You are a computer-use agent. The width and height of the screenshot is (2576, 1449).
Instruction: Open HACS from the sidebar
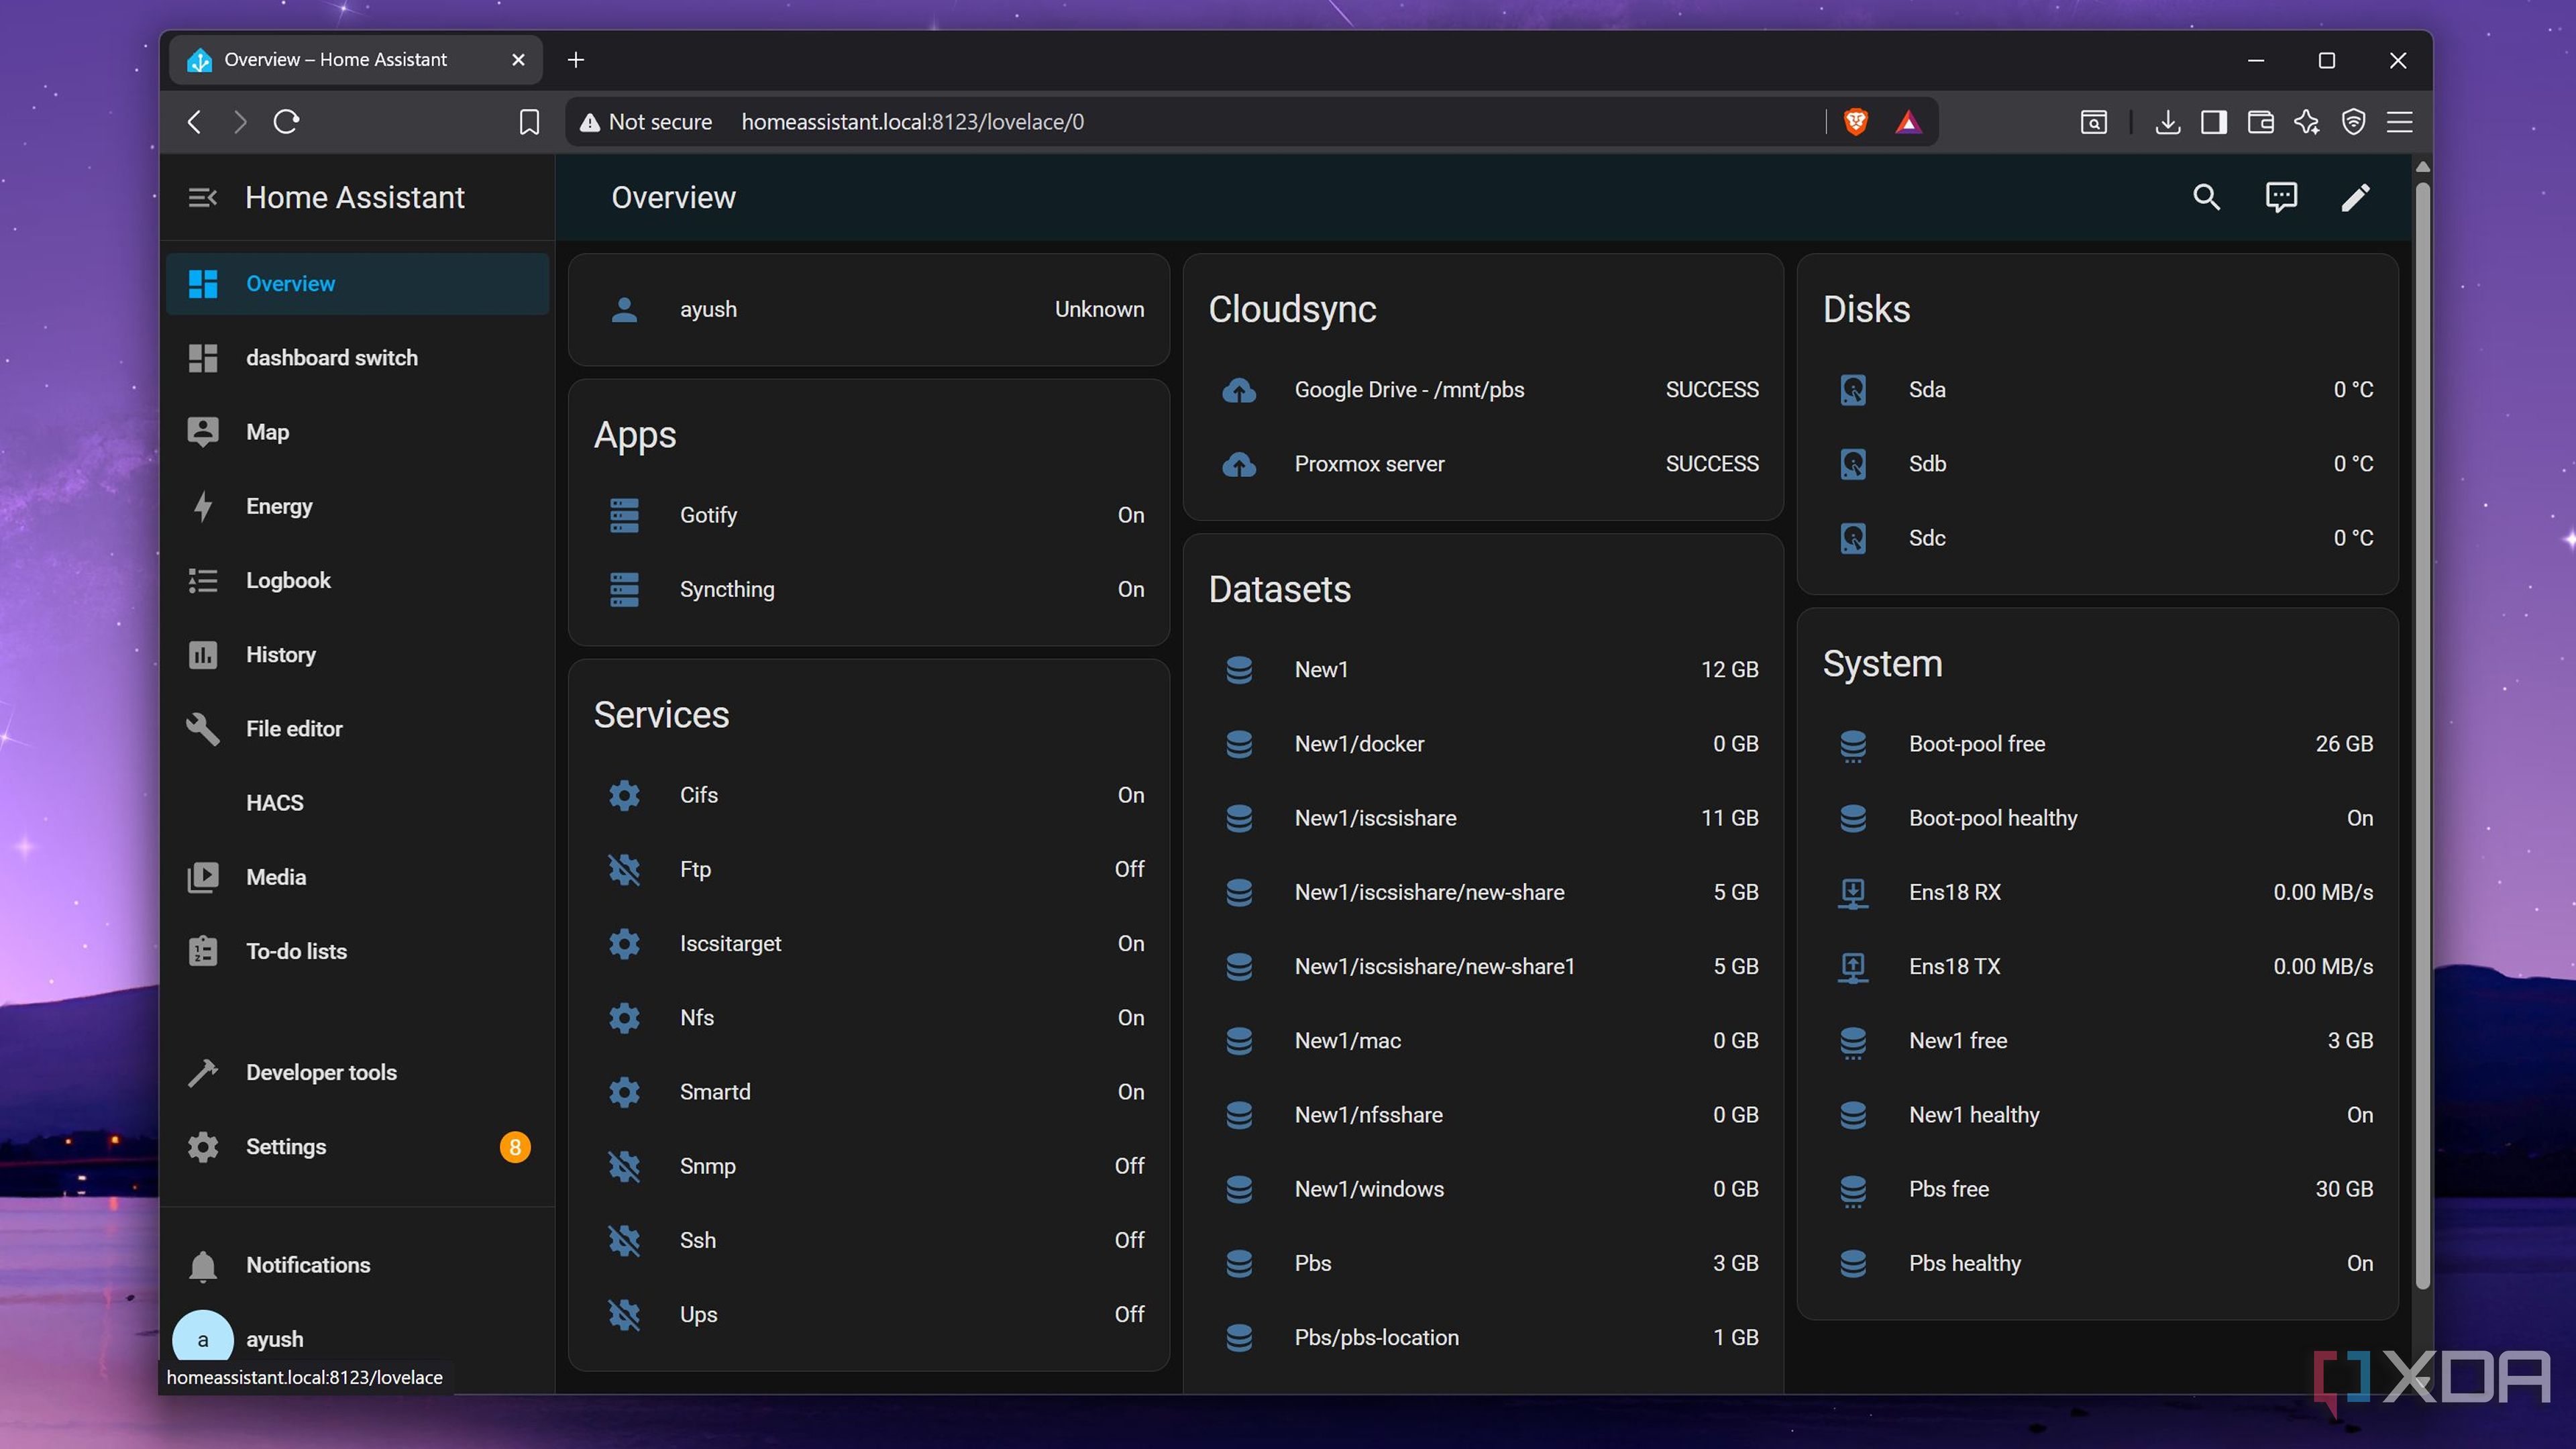pos(357,803)
